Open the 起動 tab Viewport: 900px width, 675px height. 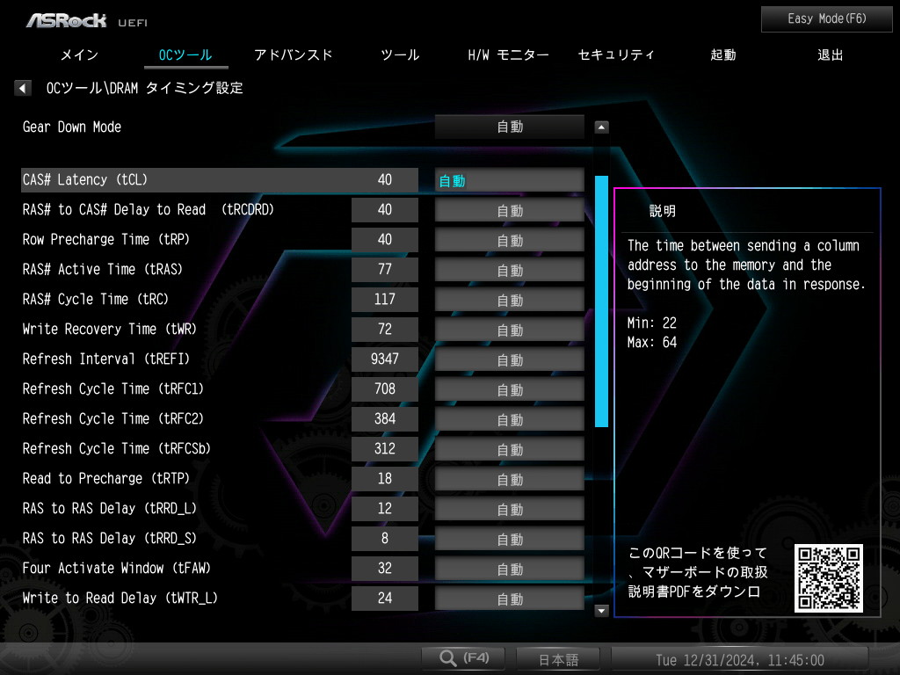point(723,55)
